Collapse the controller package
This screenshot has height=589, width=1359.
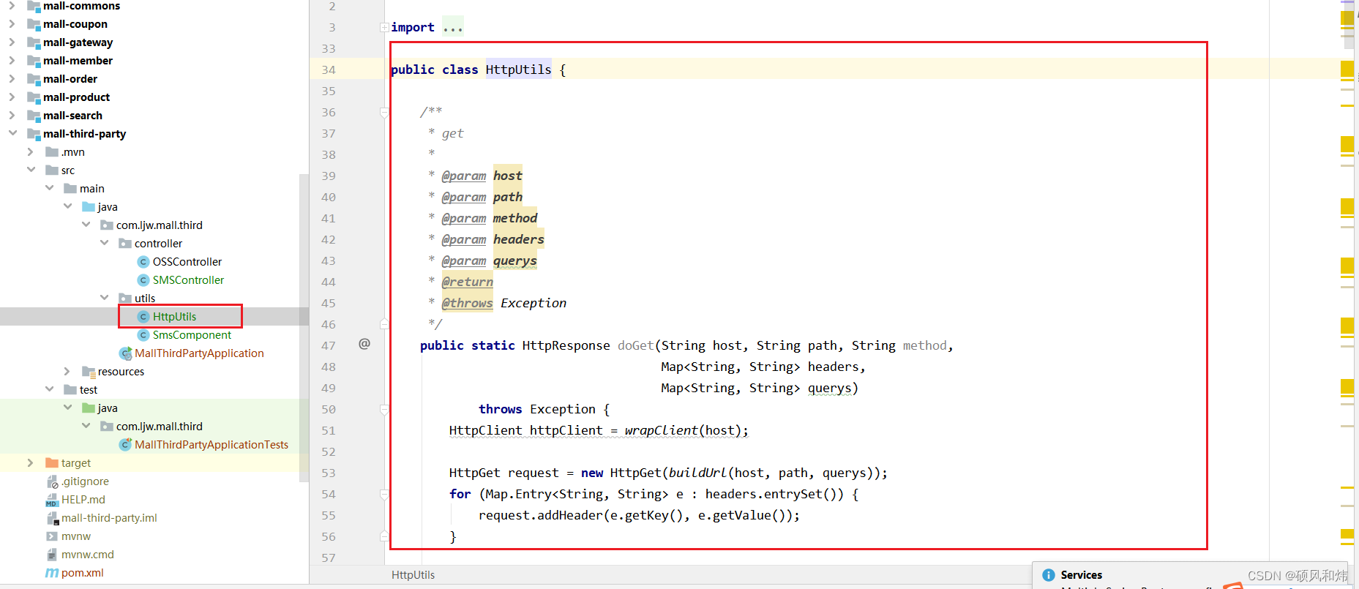tap(104, 243)
